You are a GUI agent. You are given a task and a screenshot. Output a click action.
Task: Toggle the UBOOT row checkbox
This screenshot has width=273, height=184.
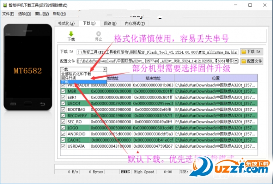tap(63, 103)
